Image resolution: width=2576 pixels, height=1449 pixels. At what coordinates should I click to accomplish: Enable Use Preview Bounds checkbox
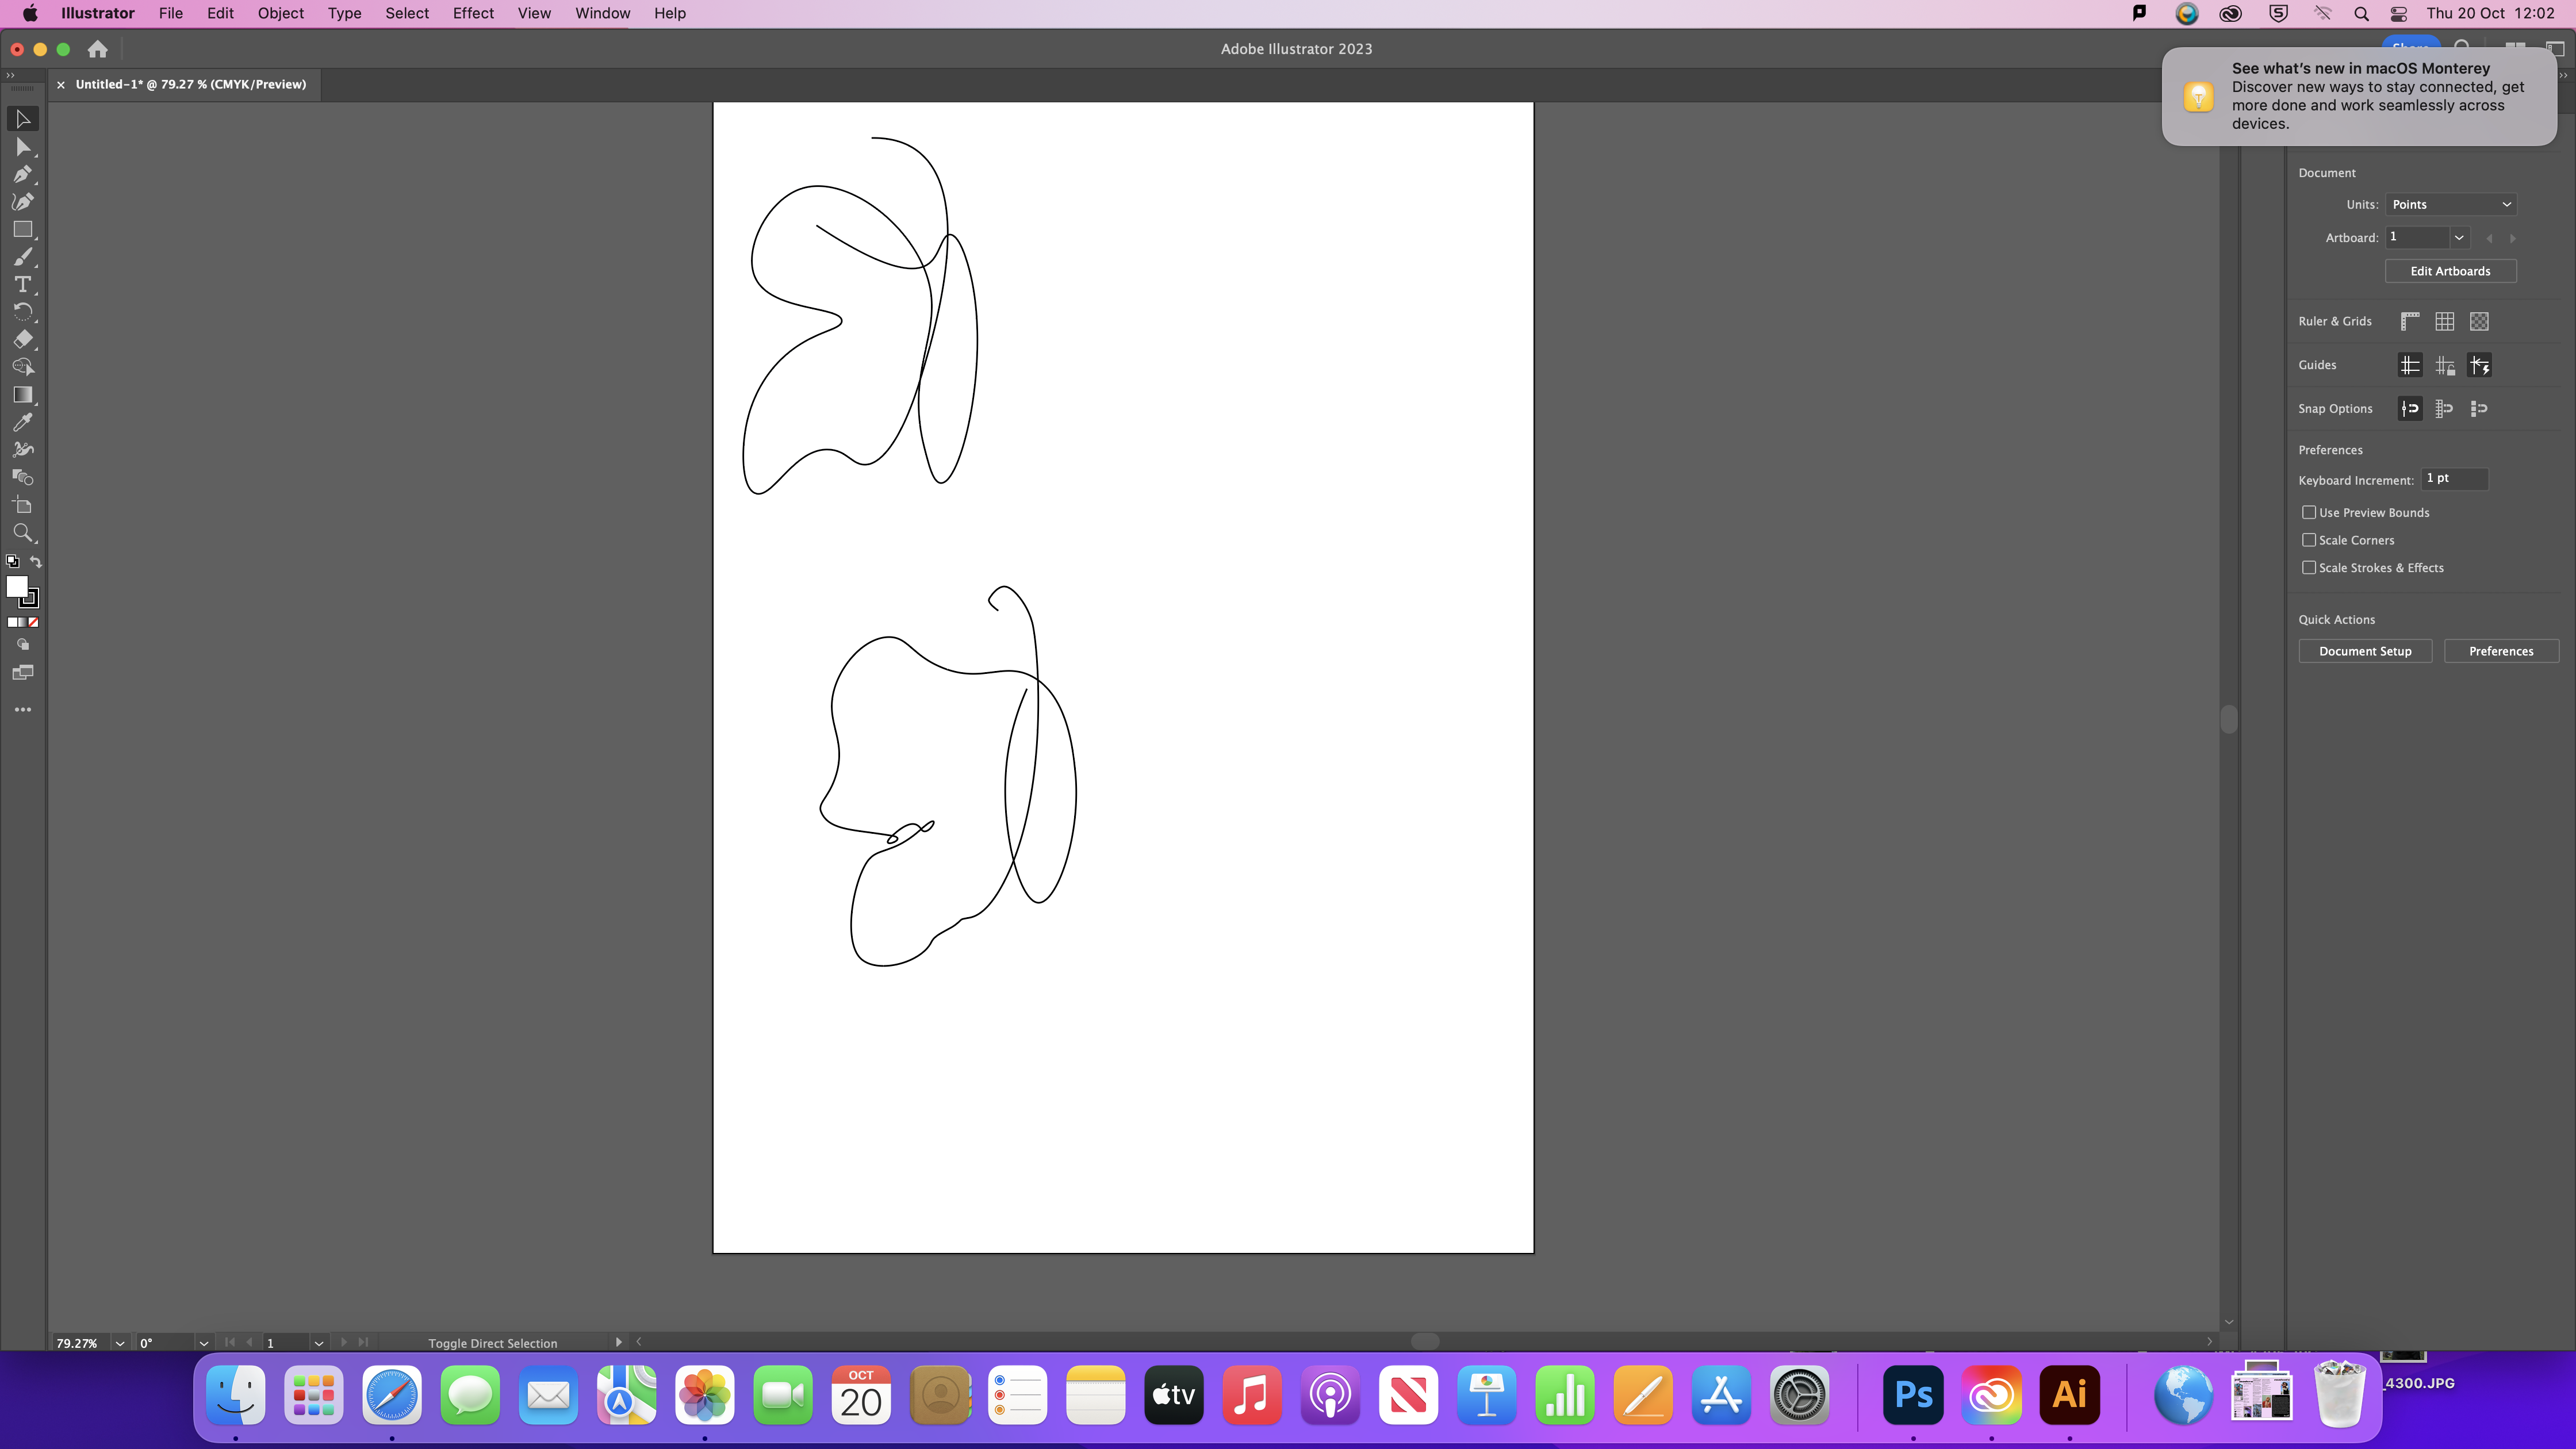pyautogui.click(x=2309, y=512)
